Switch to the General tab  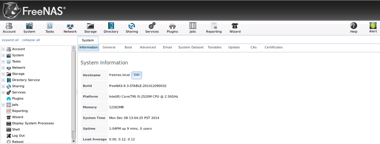[x=109, y=47]
